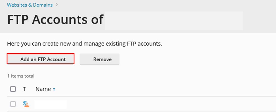Sort the list by Name column header
This screenshot has width=276, height=112.
pos(43,89)
